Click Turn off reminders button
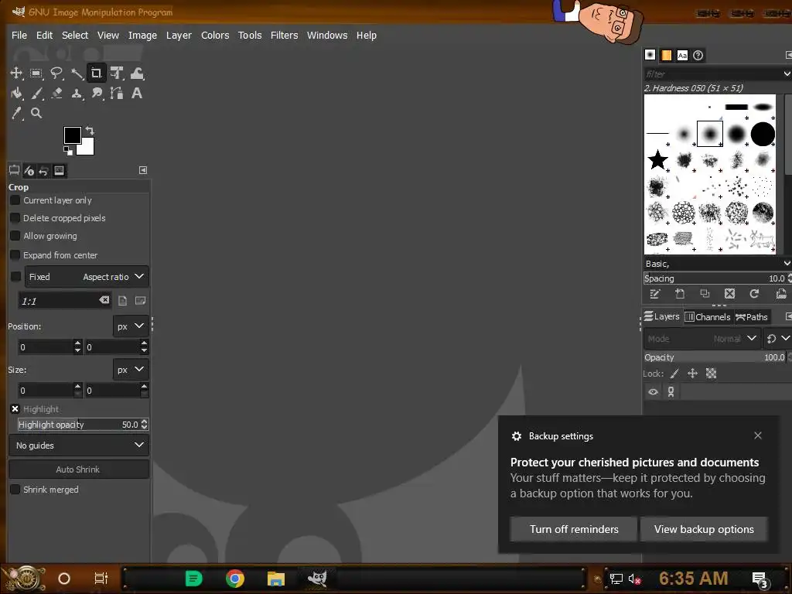The height and width of the screenshot is (594, 792). (x=574, y=529)
